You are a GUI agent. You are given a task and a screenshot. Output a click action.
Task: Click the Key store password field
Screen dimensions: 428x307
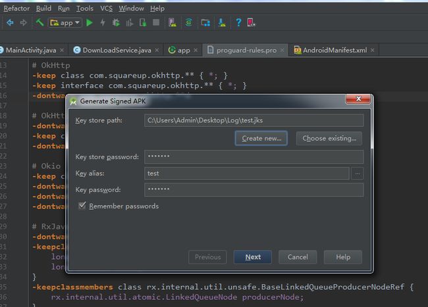(x=254, y=156)
